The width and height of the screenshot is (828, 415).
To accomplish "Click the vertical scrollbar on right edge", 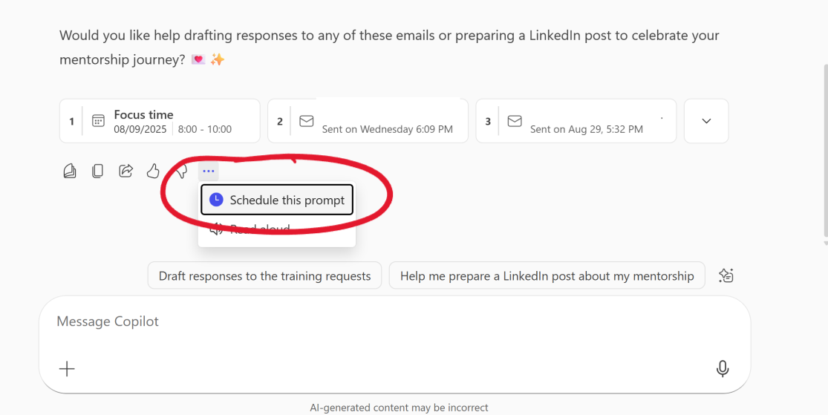I will pyautogui.click(x=825, y=148).
